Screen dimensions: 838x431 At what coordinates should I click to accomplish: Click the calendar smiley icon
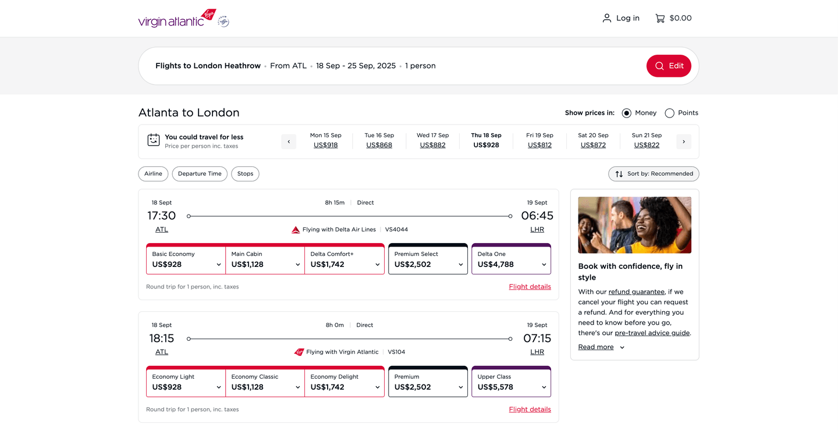click(x=154, y=141)
